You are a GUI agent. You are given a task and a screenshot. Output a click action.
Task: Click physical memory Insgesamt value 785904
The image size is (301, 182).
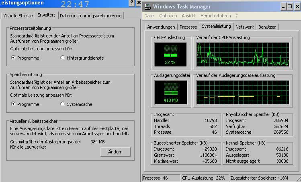pyautogui.click(x=281, y=120)
